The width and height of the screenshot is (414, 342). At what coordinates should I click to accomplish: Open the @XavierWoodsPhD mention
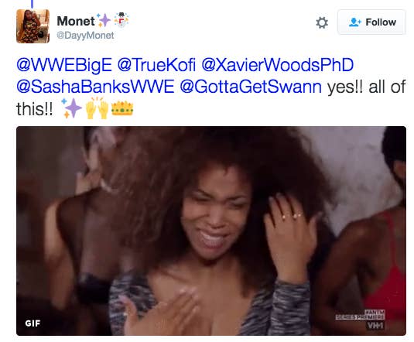pyautogui.click(x=277, y=65)
